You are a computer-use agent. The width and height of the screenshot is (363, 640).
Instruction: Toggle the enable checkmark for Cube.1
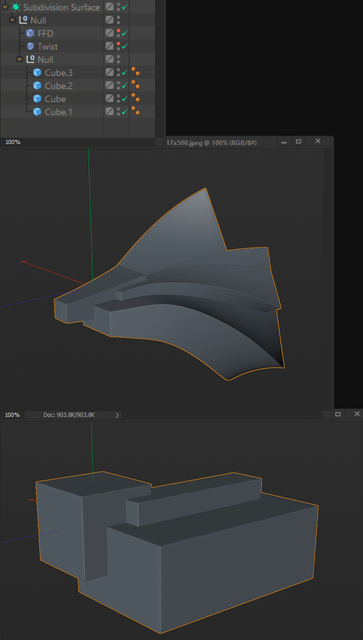click(125, 112)
